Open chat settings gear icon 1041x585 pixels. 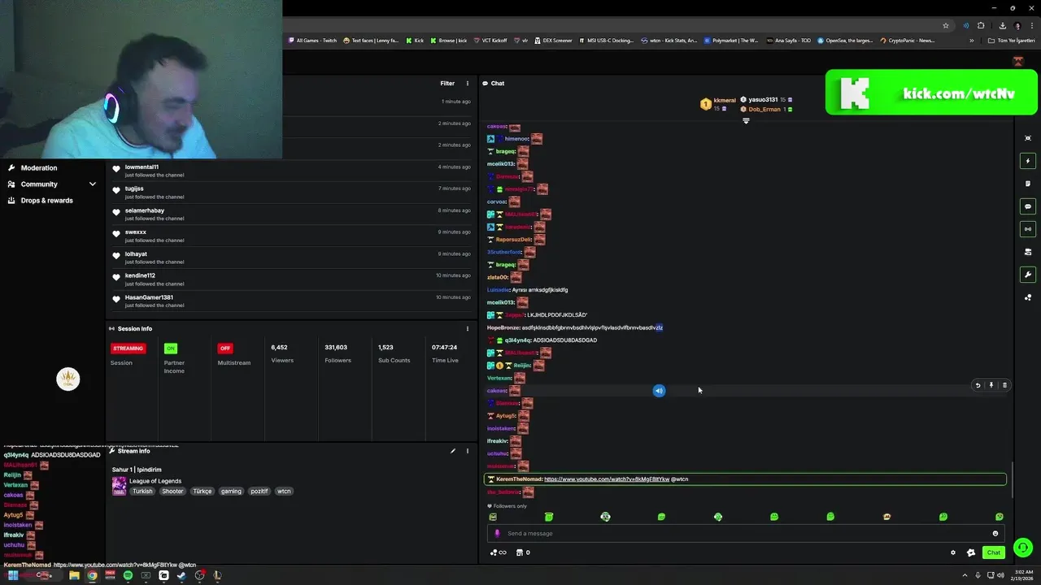[953, 552]
